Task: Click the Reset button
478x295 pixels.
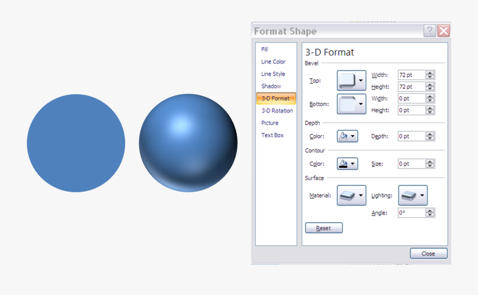Action: pyautogui.click(x=324, y=228)
